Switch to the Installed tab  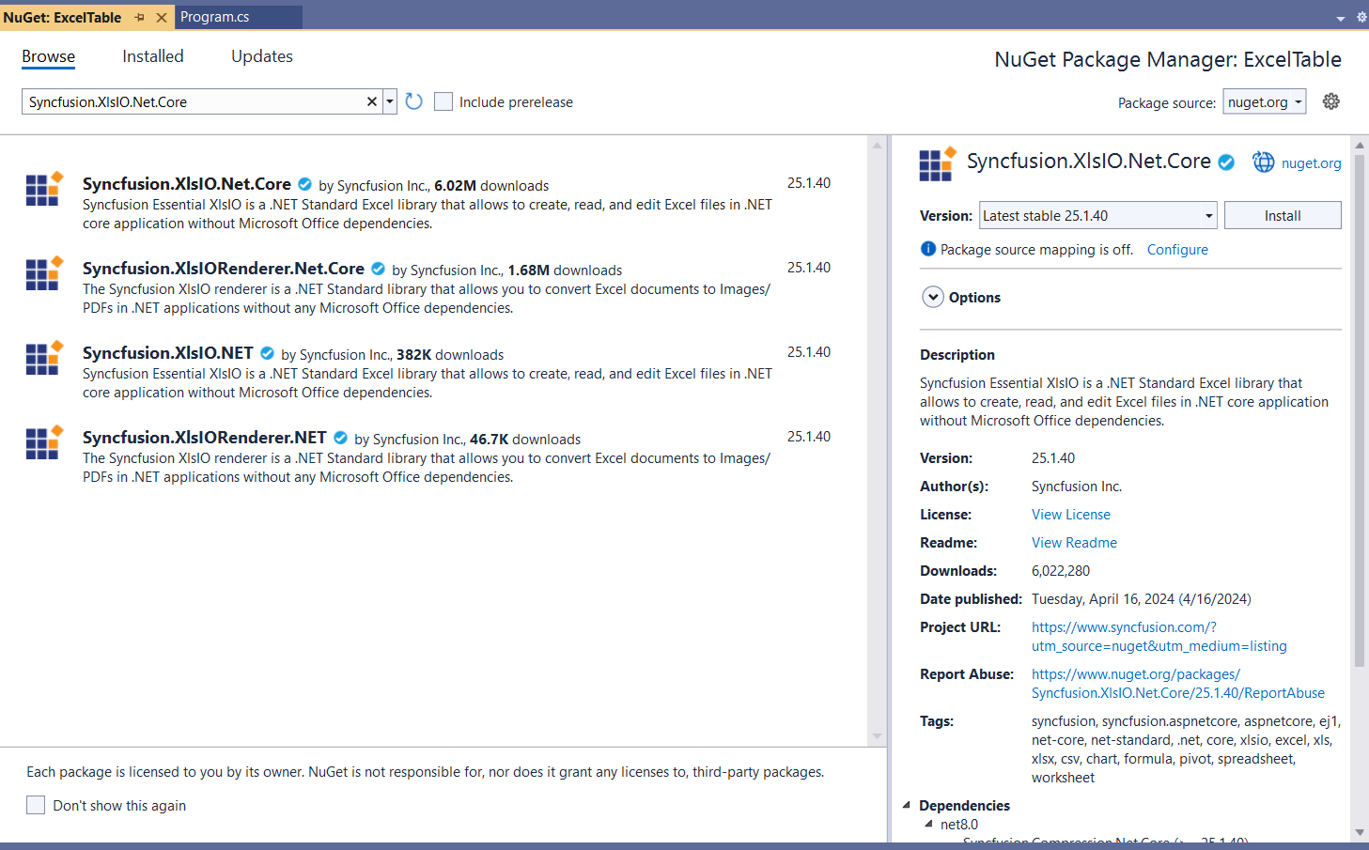point(153,56)
